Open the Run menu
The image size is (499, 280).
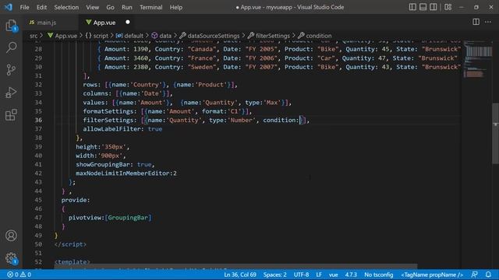click(126, 7)
